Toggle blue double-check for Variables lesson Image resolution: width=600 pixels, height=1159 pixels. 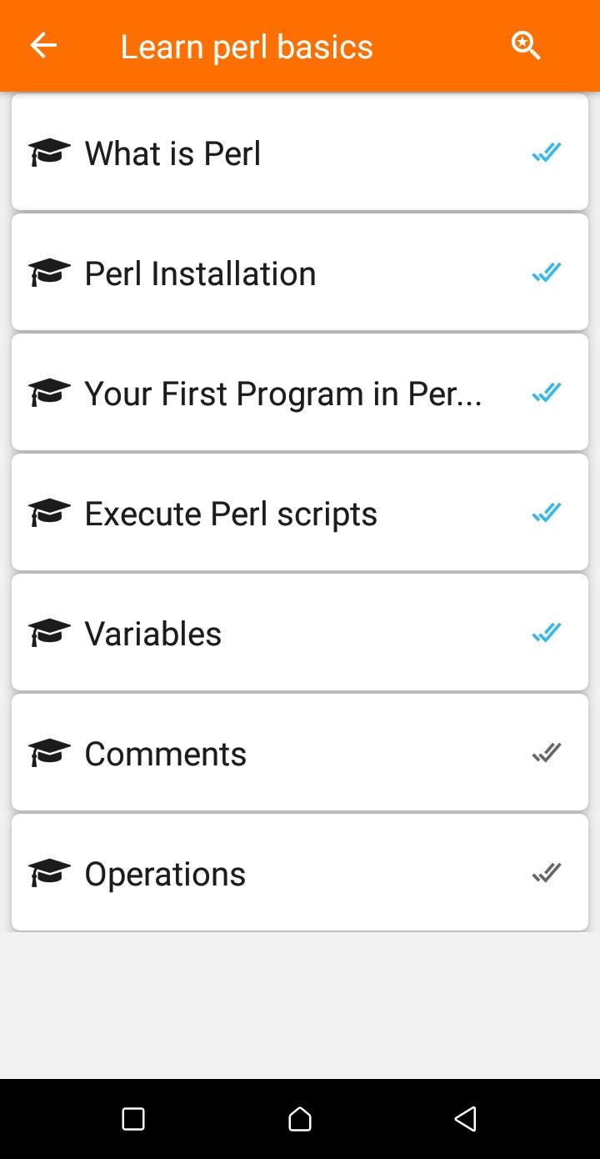click(547, 633)
